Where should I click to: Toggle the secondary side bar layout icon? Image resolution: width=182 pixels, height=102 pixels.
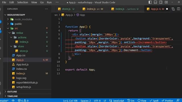pos(161,2)
